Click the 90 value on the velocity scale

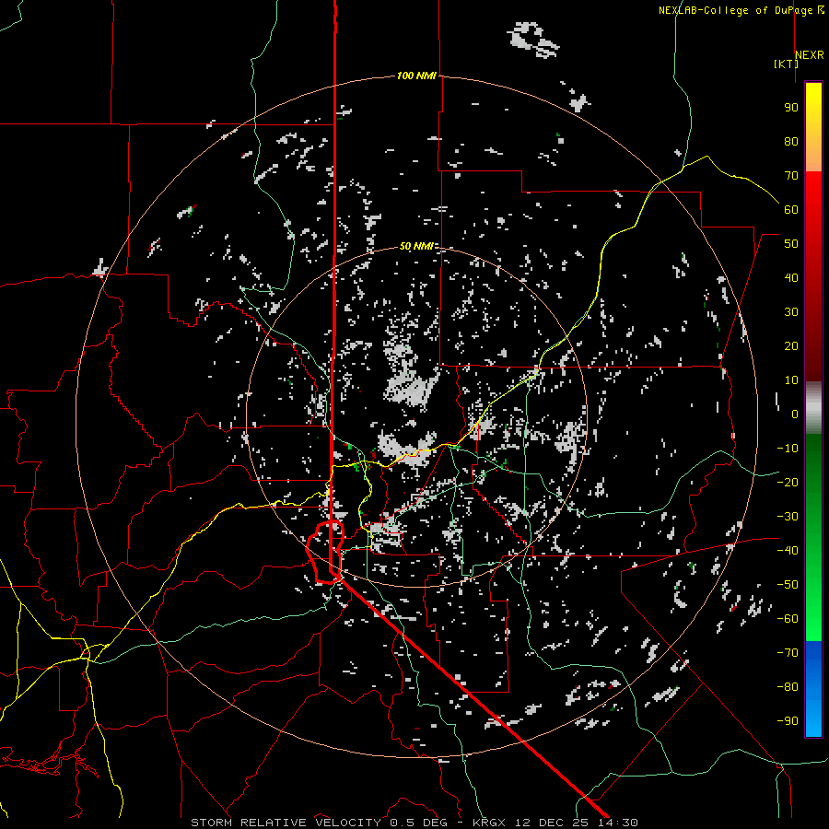point(791,108)
